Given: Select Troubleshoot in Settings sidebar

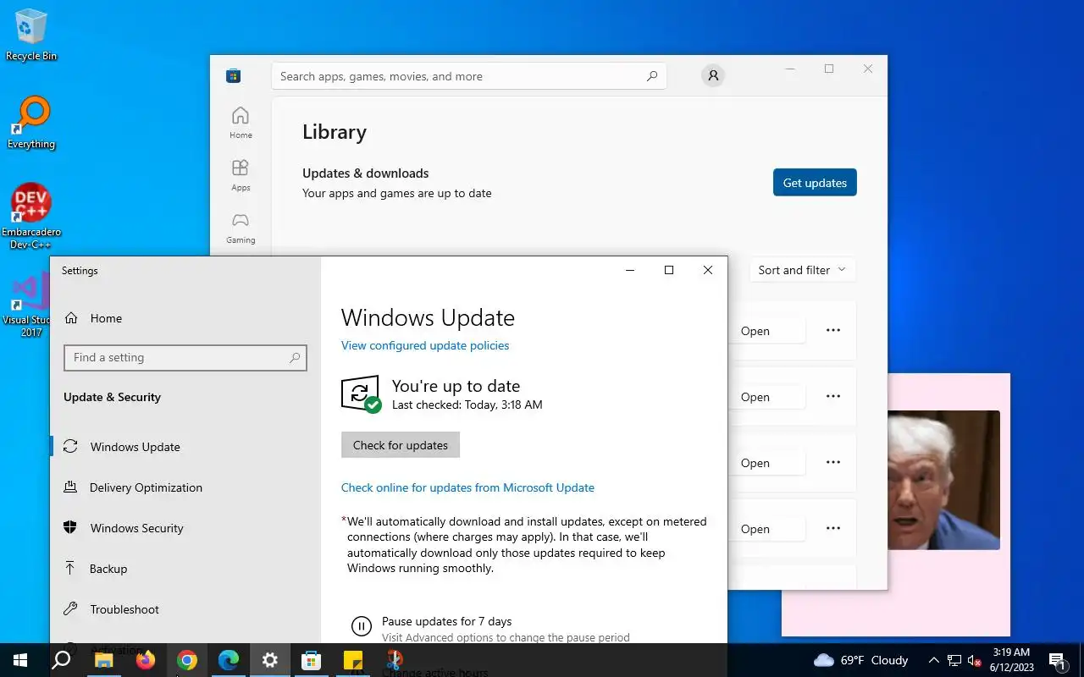Looking at the screenshot, I should tap(185, 609).
